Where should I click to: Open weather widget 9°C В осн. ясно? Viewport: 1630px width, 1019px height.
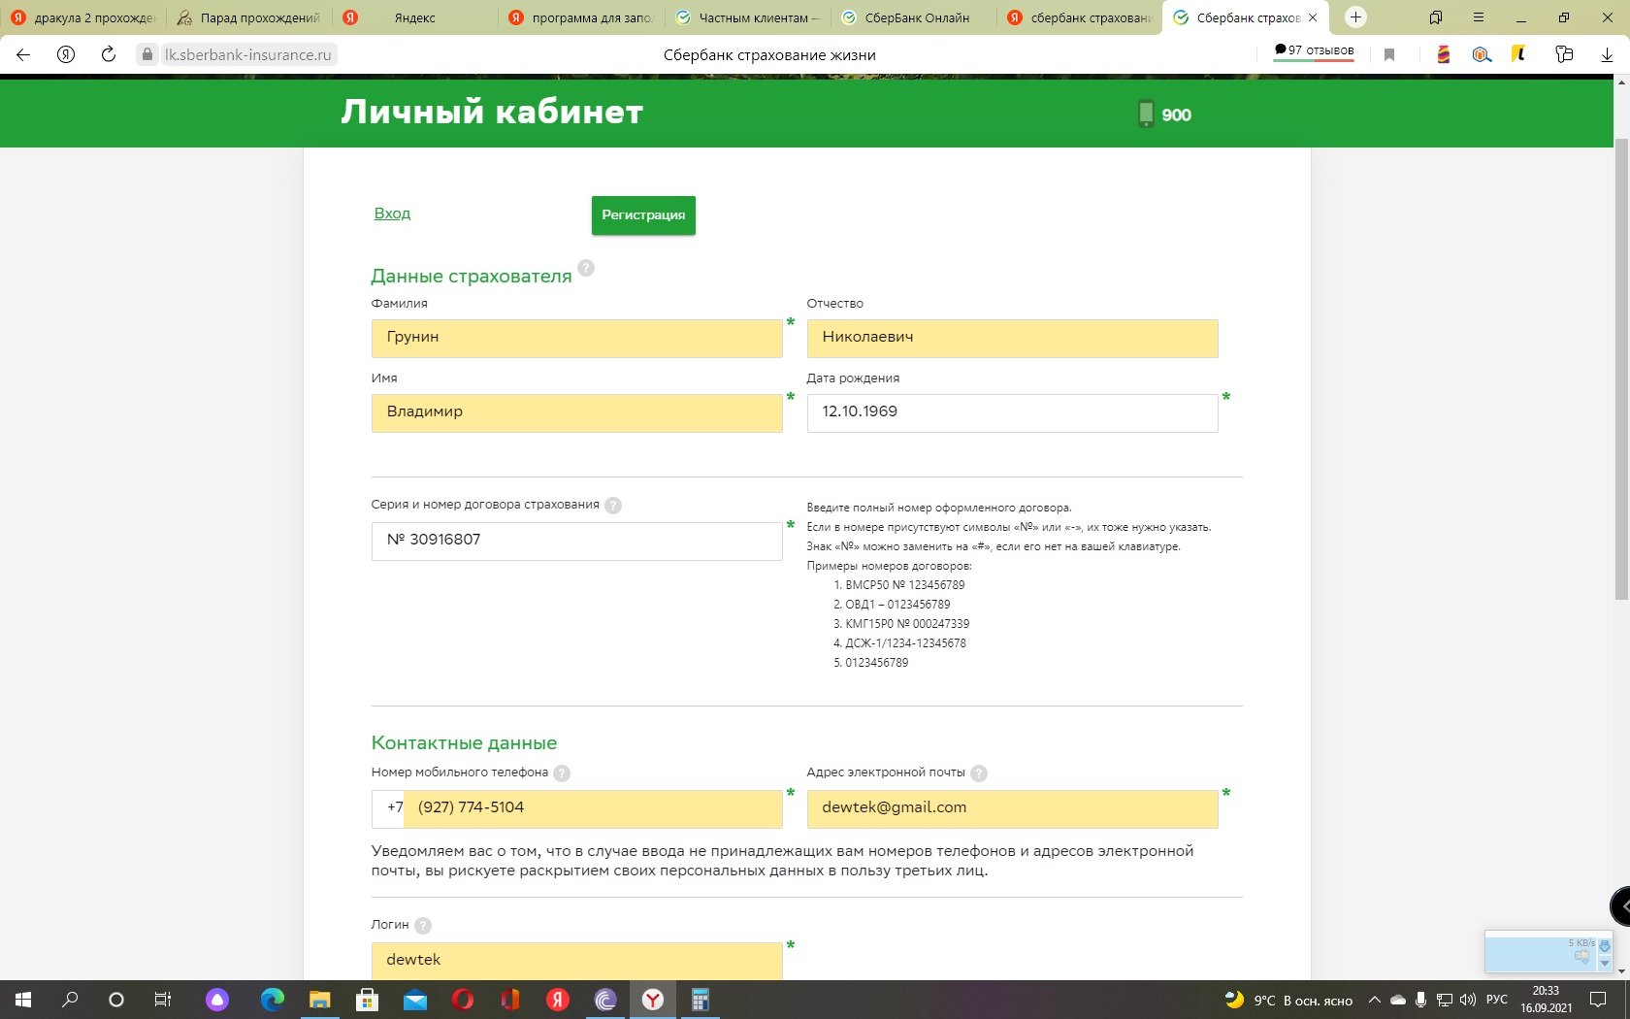(x=1288, y=1000)
